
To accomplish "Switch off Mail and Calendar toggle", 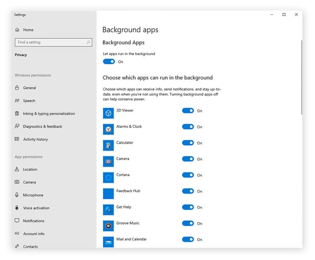I will 188,239.
